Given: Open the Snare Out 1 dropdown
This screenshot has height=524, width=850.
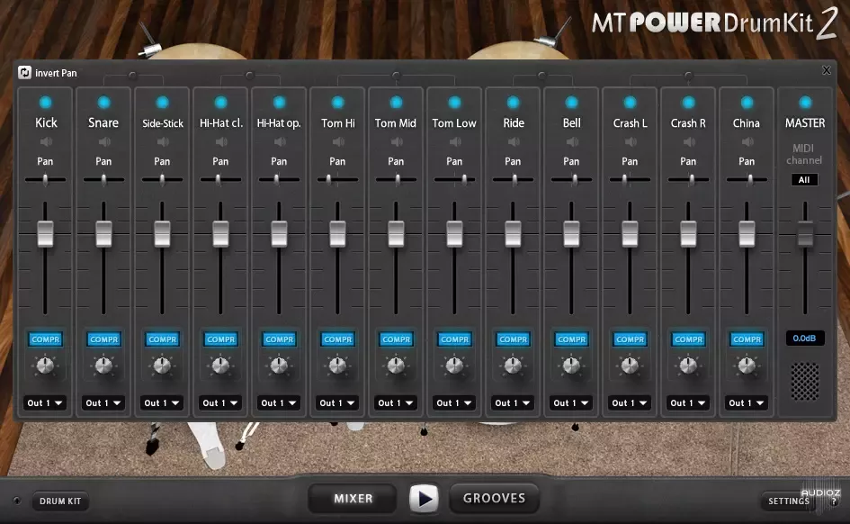Looking at the screenshot, I should pos(103,403).
